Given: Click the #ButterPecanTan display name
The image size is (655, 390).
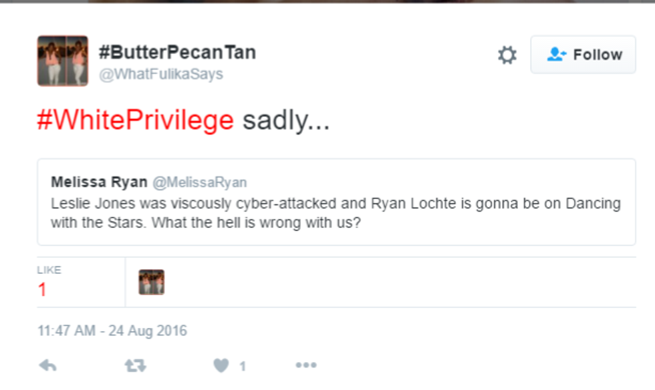Looking at the screenshot, I should [x=177, y=52].
